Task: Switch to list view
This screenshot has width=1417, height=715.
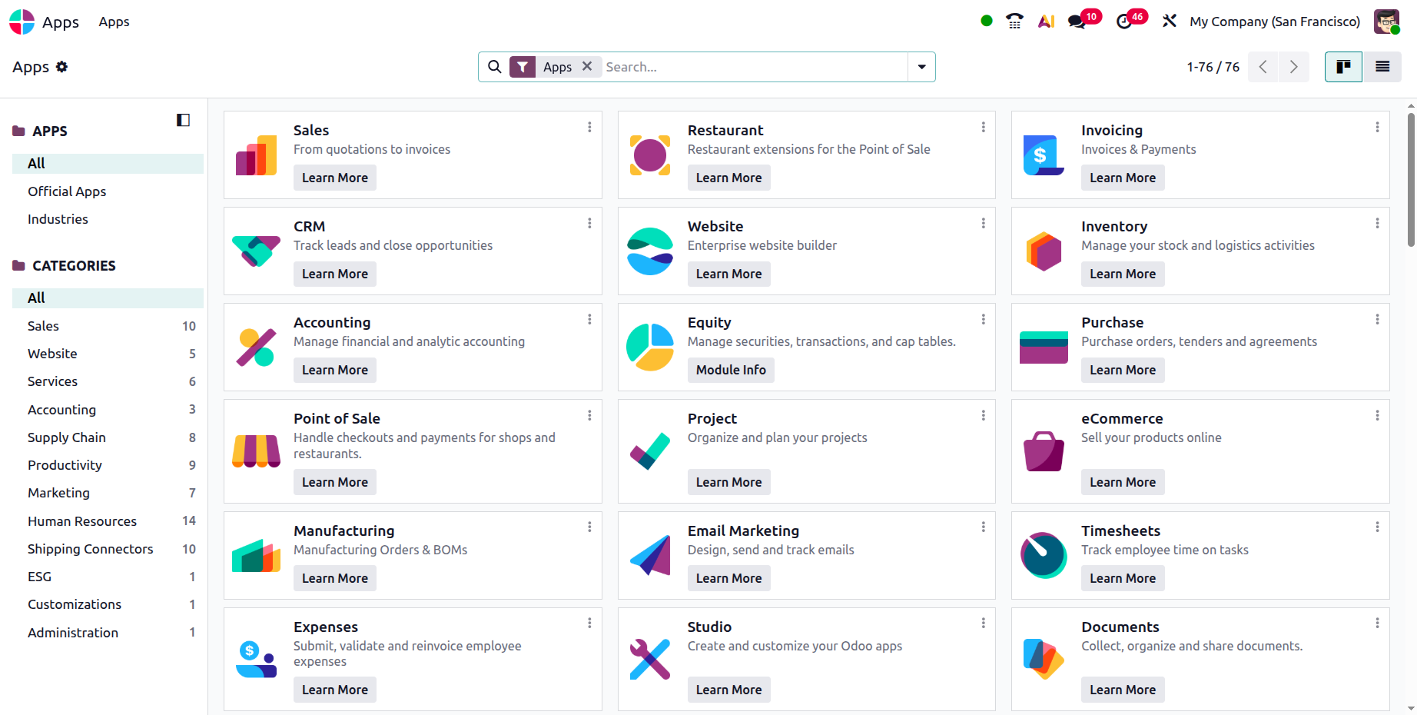Action: coord(1382,67)
